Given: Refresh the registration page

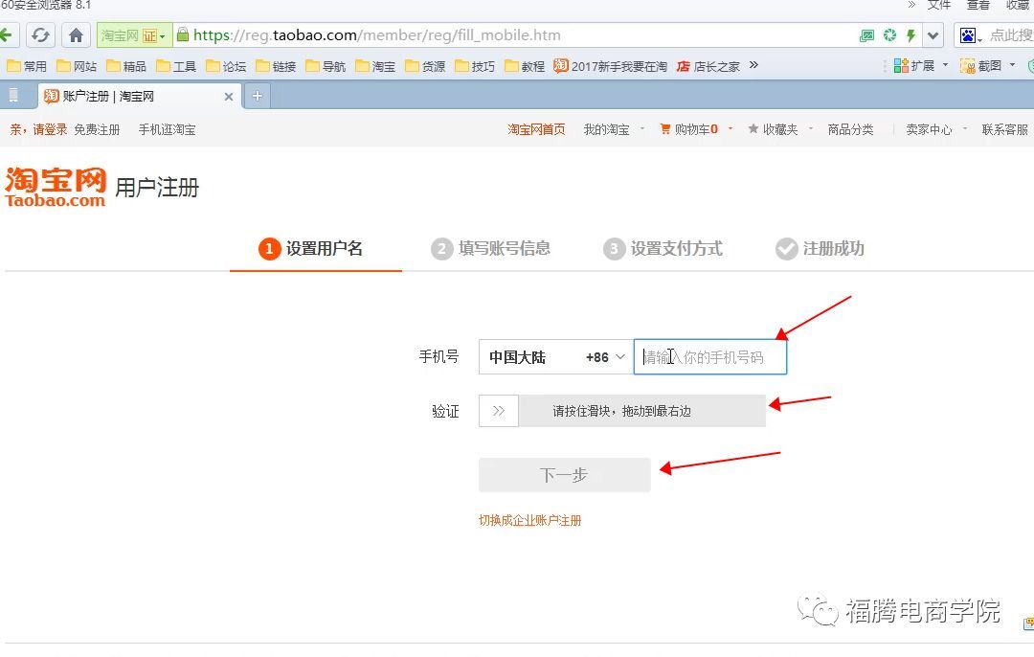Looking at the screenshot, I should [x=40, y=34].
